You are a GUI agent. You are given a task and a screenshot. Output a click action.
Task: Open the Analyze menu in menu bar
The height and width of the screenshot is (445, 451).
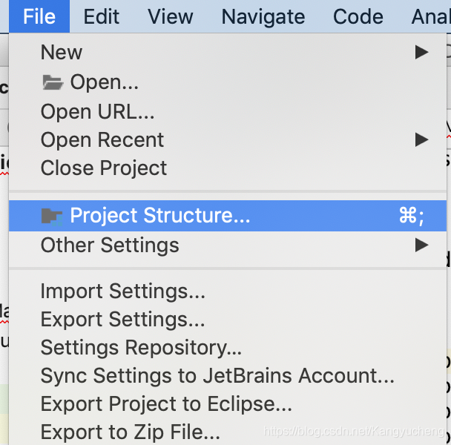point(431,16)
